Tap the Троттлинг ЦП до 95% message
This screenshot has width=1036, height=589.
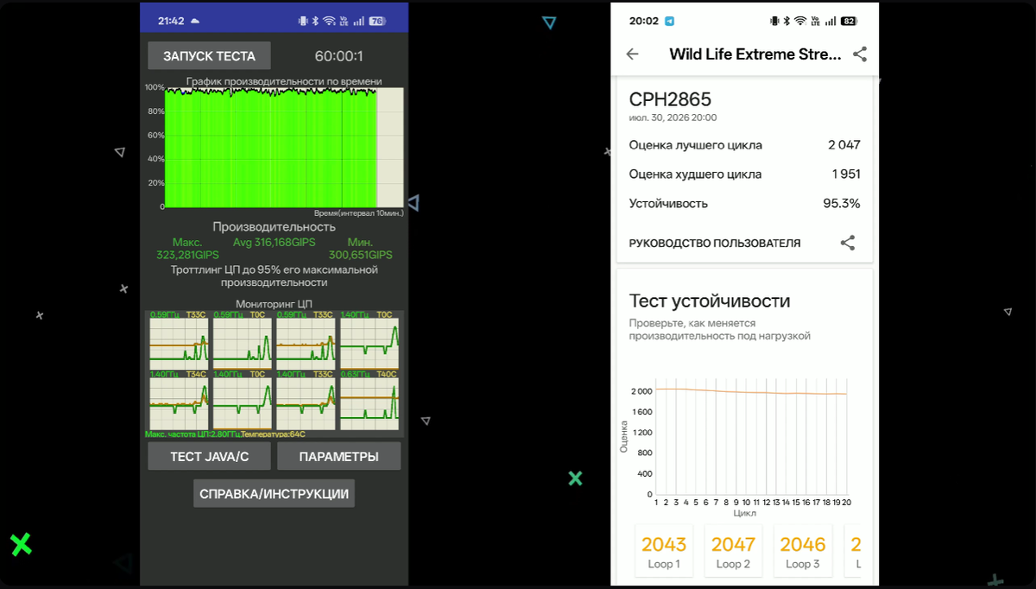click(x=275, y=276)
